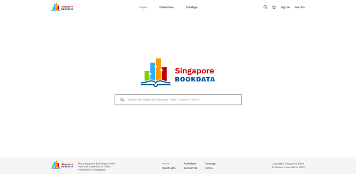Open the footer Short Lists link
The image size is (356, 174).
(169, 168)
